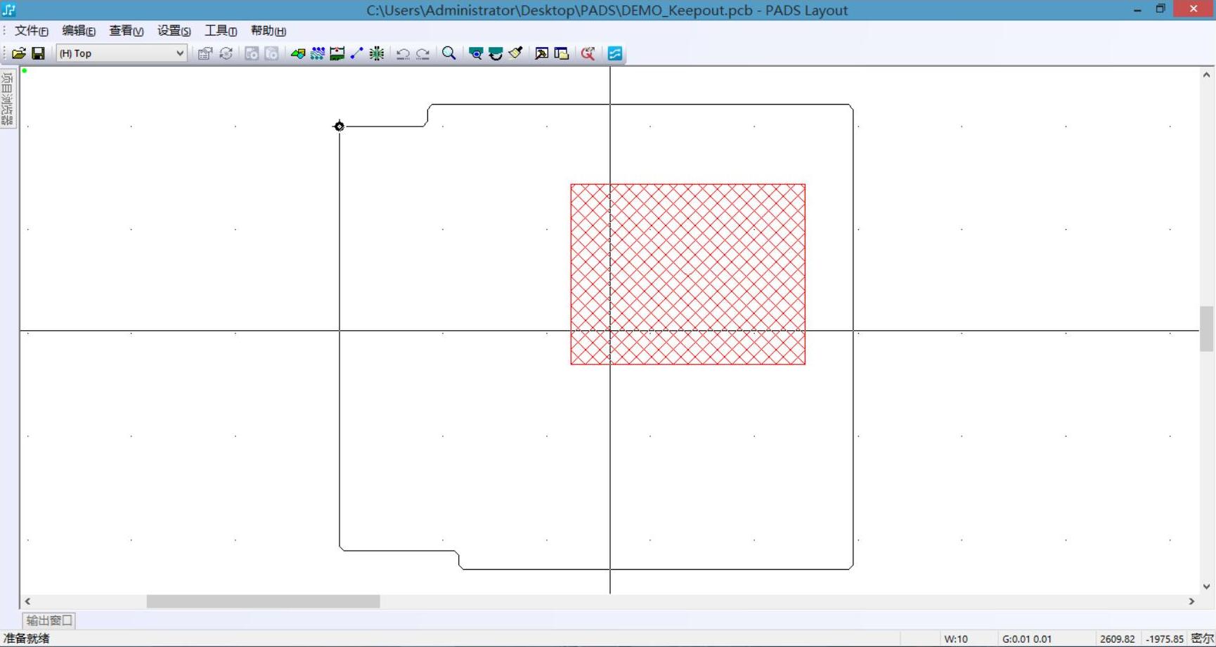Screen dimensions: 1216x647
Task: Toggle the Project Explorer icon
Action: pos(562,53)
